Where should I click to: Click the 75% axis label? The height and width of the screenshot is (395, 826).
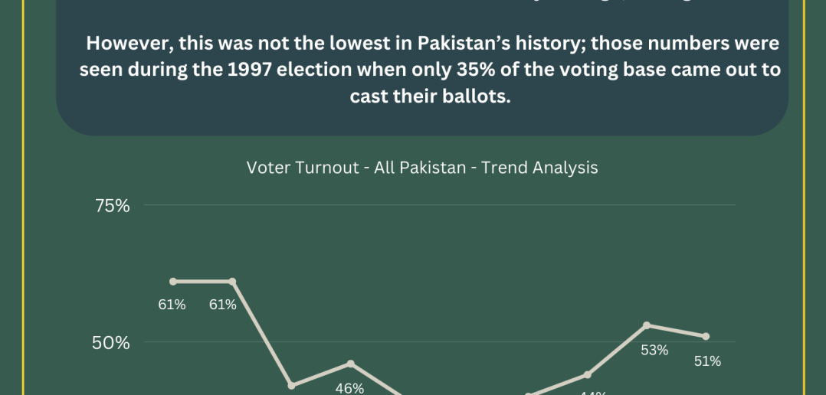pyautogui.click(x=112, y=206)
